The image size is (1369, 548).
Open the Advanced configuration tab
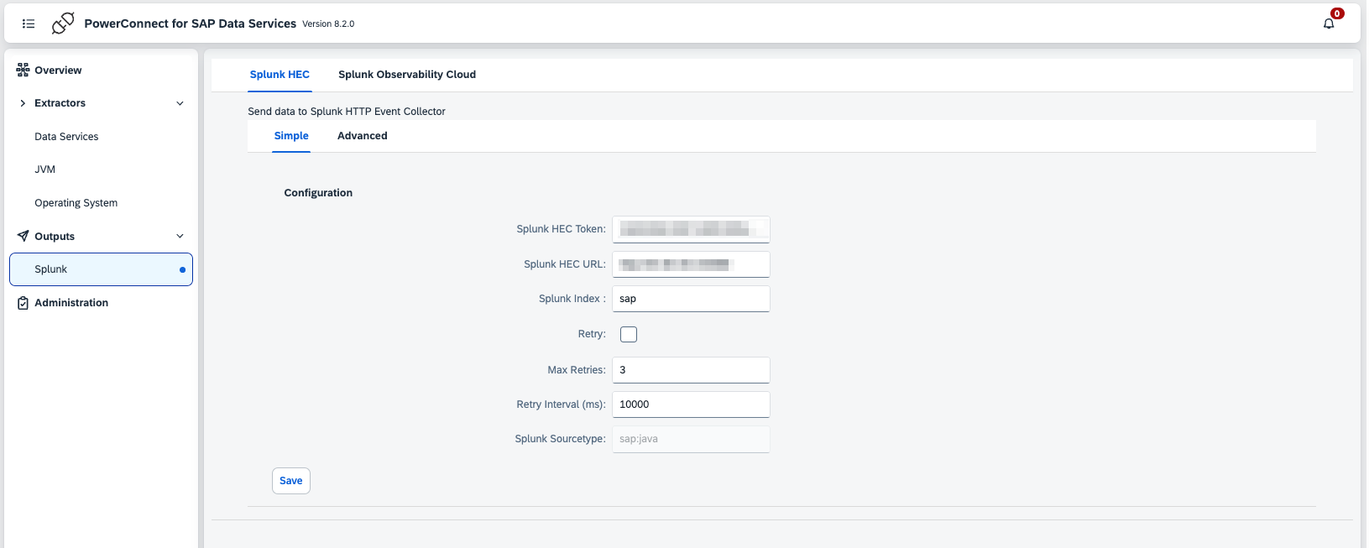362,136
